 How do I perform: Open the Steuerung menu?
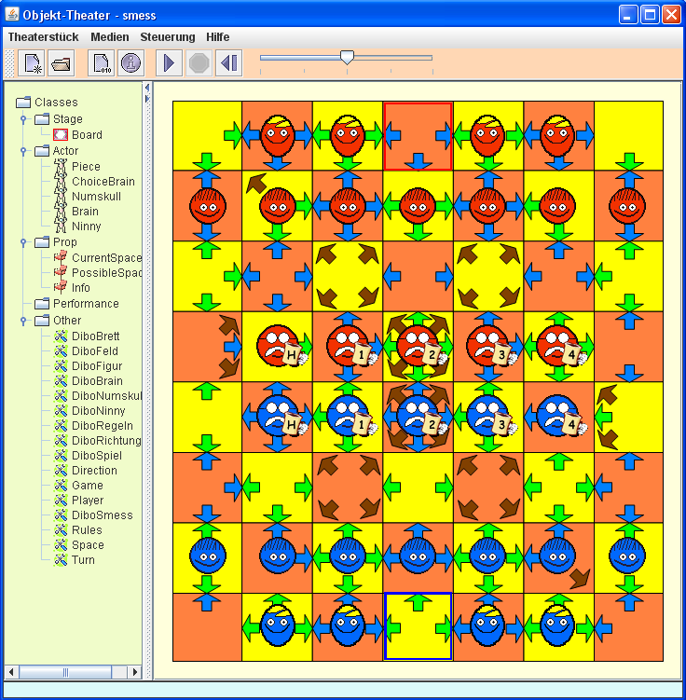point(168,37)
